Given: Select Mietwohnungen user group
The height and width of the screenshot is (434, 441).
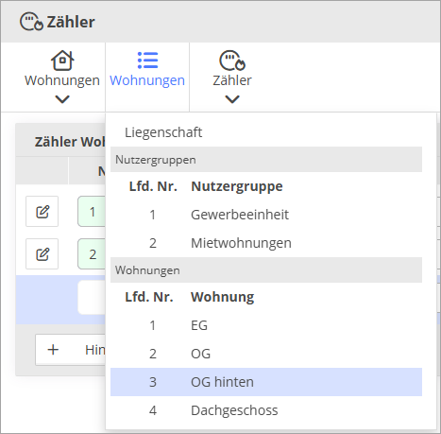Looking at the screenshot, I should tap(266, 243).
